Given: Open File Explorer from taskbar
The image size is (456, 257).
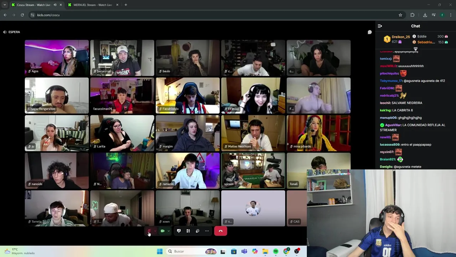Looking at the screenshot, I should (x=265, y=251).
